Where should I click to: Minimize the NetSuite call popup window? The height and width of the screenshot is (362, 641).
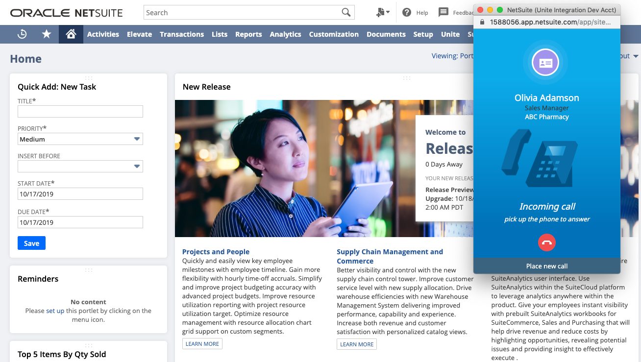click(490, 10)
